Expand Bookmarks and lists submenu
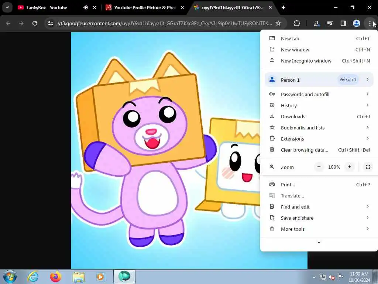Viewport: 378px width, 284px height. point(319,128)
